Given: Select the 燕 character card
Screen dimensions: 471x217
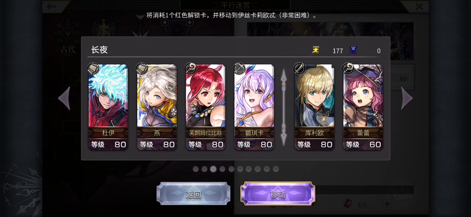Looking at the screenshot, I should coord(157,107).
